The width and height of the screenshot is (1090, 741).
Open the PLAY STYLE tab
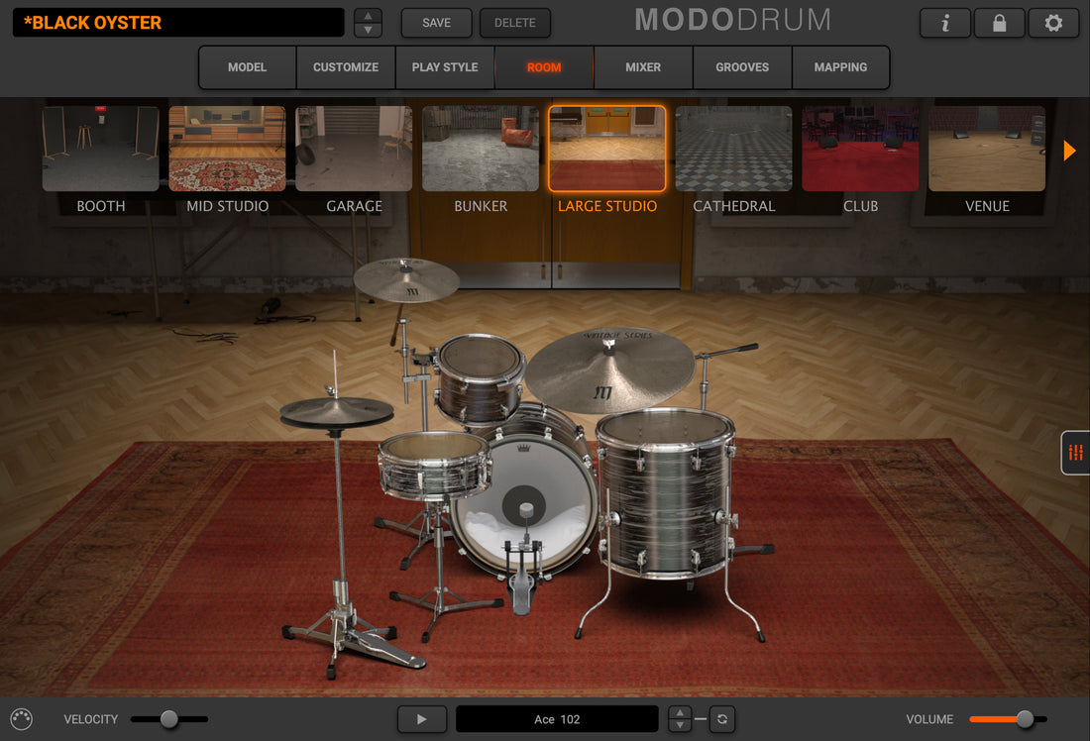pos(445,67)
